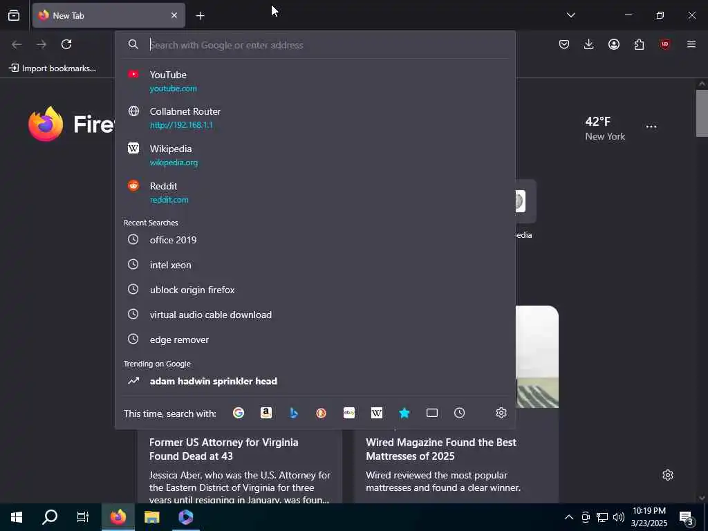The image size is (708, 531).
Task: Search history using the clock icon
Action: tap(460, 413)
